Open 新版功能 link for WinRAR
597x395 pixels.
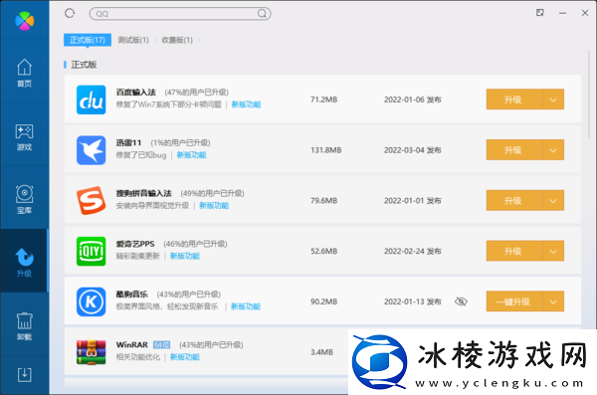185,357
